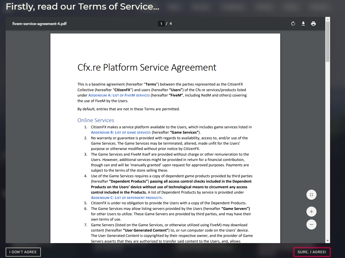
Task: Click the SURE, I AGREE! button
Action: coord(312,252)
